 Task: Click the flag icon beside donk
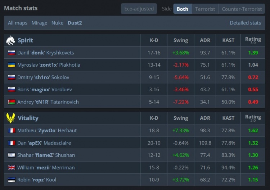pos(12,53)
